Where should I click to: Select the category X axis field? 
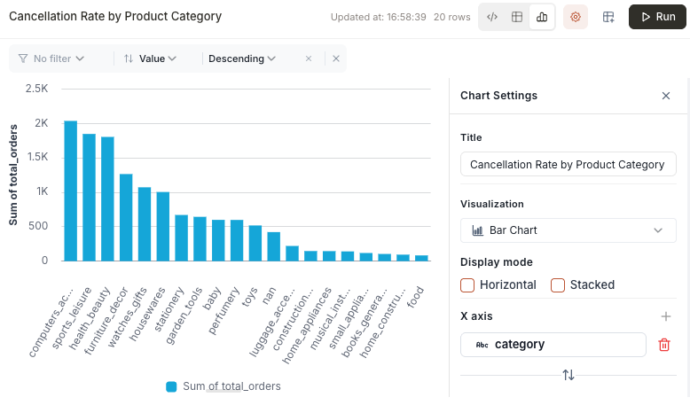pyautogui.click(x=553, y=345)
